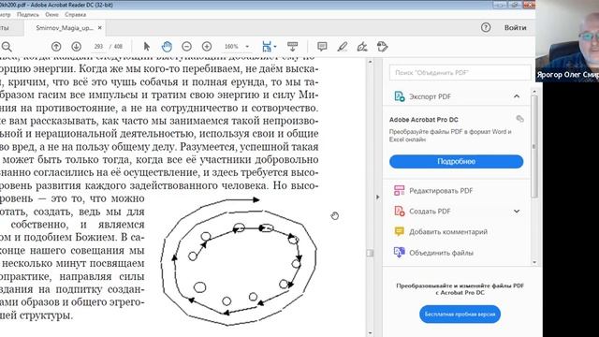Image resolution: width=599 pixels, height=337 pixels.
Task: Click the scrolling mode toolbar icon
Action: (293, 47)
